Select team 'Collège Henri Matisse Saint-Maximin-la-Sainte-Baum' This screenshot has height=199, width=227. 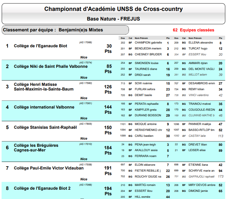tap(44, 87)
